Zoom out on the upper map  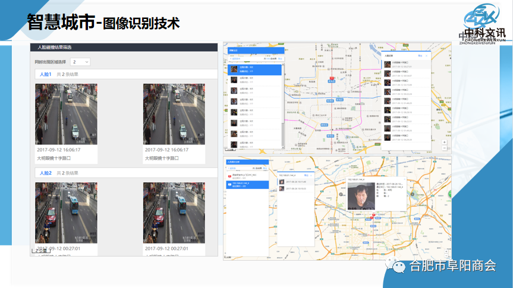(x=444, y=148)
